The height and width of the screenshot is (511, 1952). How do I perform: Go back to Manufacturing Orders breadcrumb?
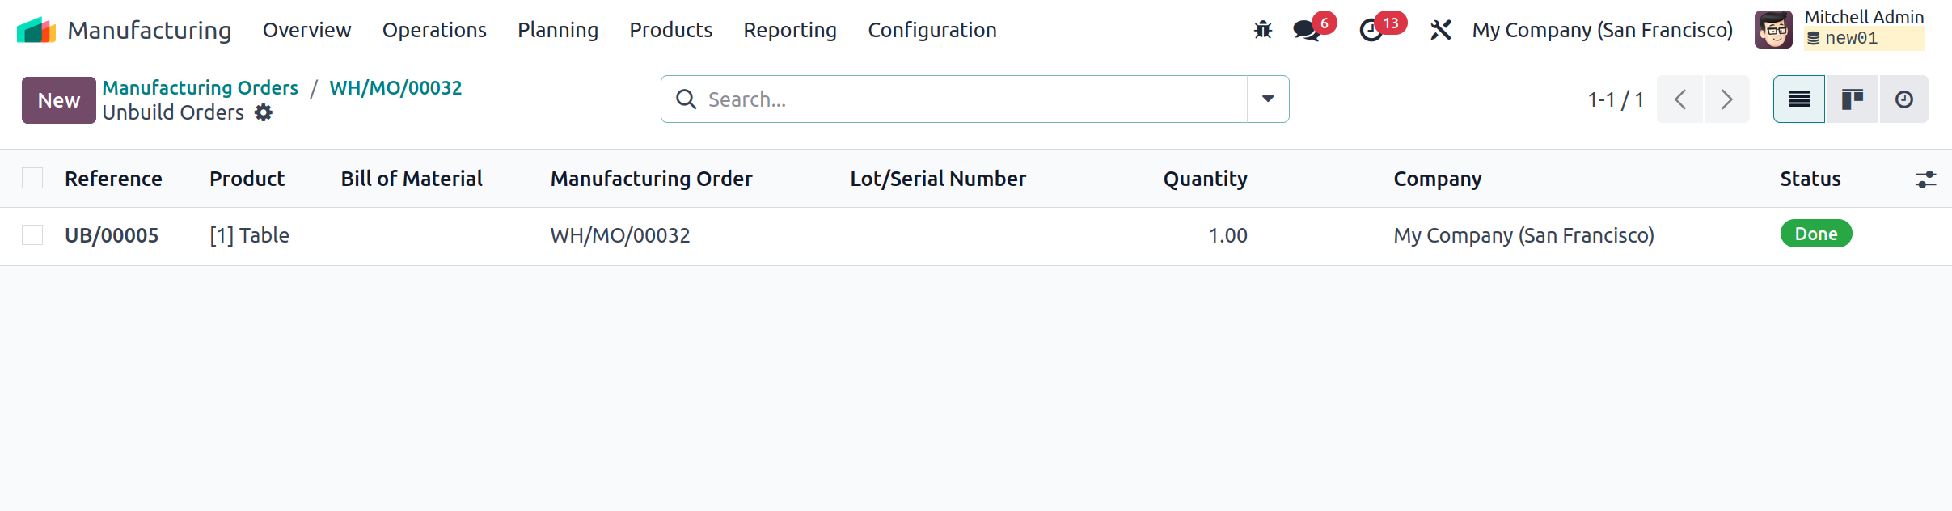pyautogui.click(x=200, y=87)
